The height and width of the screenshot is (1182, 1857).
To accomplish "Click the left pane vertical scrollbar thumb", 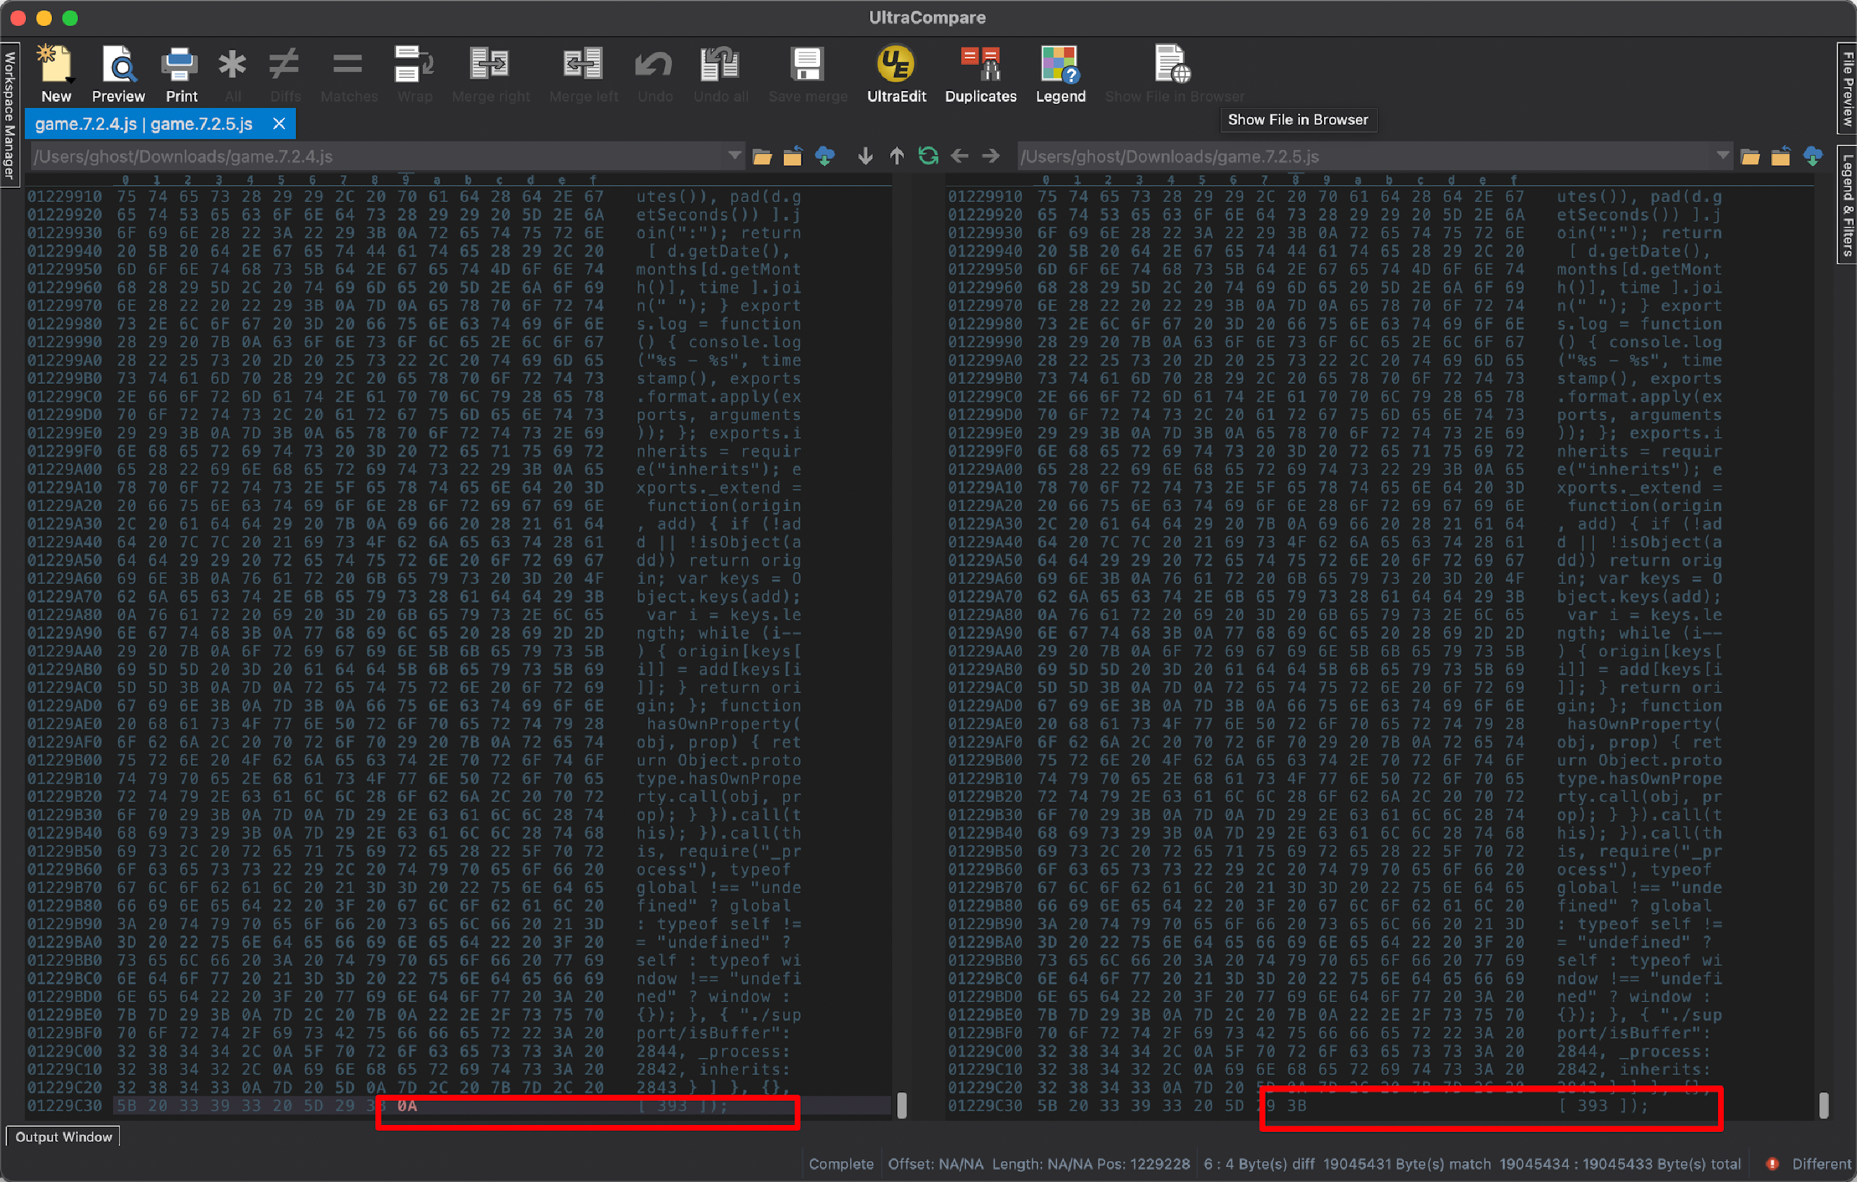I will click(901, 1105).
